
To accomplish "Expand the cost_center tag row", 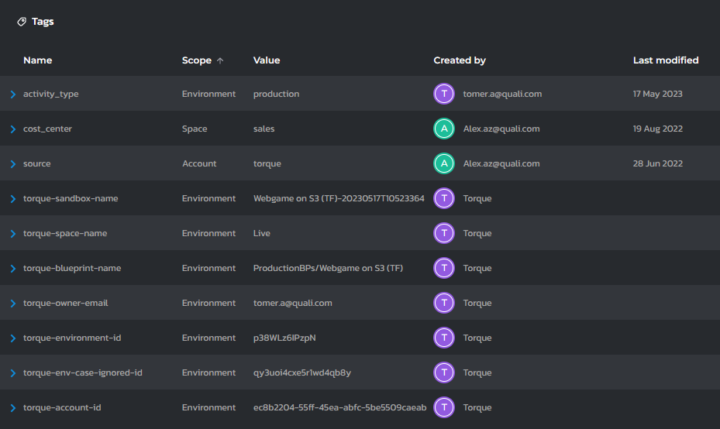I will pyautogui.click(x=13, y=129).
